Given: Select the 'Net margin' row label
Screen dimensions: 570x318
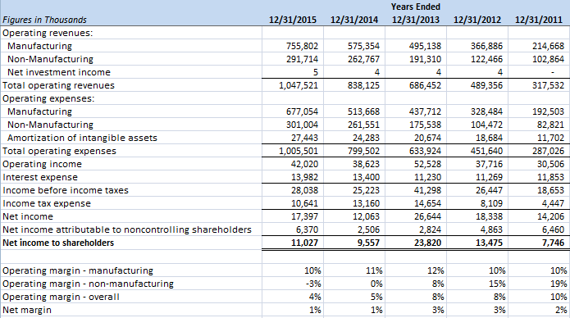Looking at the screenshot, I should pos(27,310).
